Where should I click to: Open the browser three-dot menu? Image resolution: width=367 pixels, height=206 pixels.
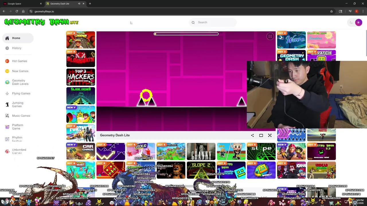(x=363, y=11)
